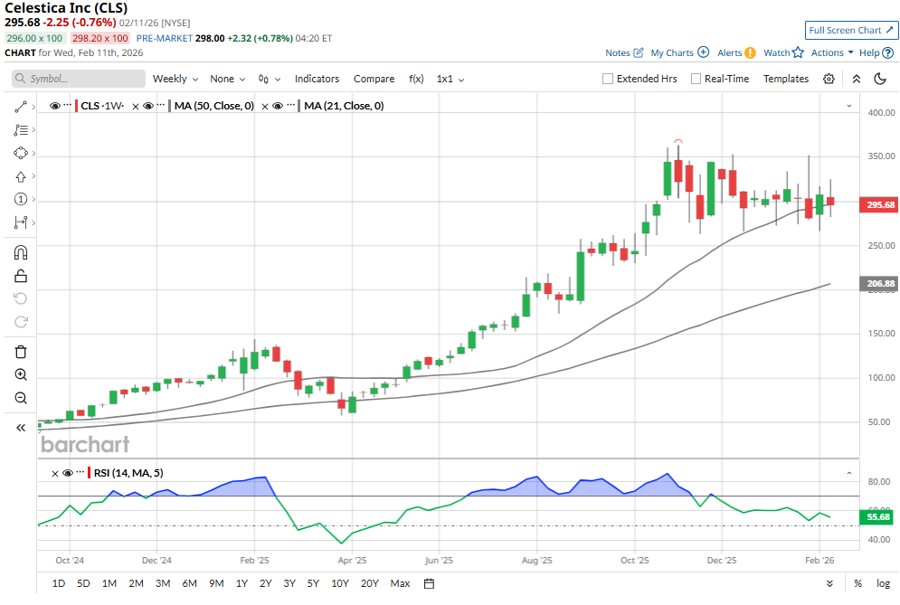Open the date range calendar icon
The image size is (900, 605).
(x=429, y=584)
